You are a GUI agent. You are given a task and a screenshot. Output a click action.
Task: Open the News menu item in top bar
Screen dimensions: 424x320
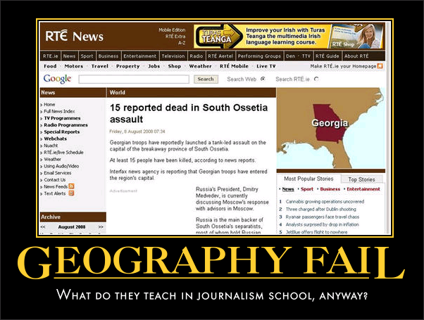(x=69, y=56)
